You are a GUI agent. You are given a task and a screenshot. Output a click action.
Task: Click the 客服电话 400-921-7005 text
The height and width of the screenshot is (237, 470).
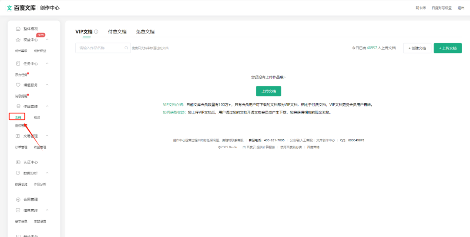[x=266, y=140]
